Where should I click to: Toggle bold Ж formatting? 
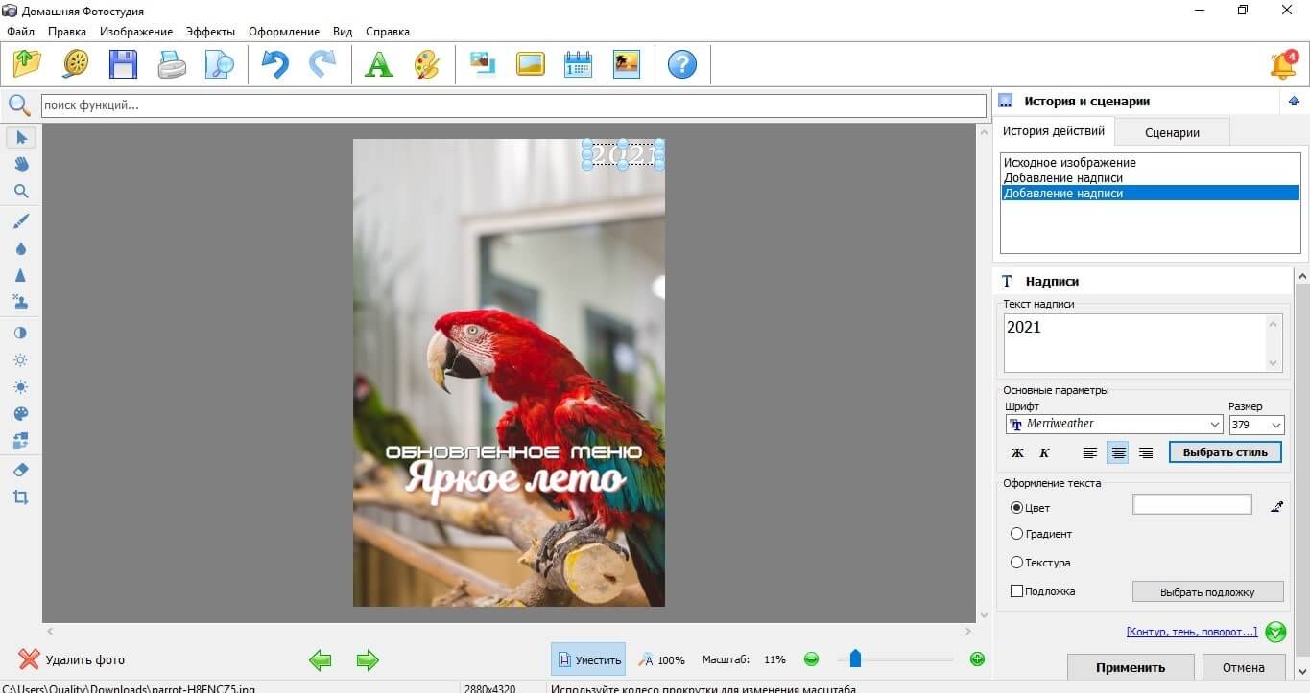pyautogui.click(x=1017, y=452)
